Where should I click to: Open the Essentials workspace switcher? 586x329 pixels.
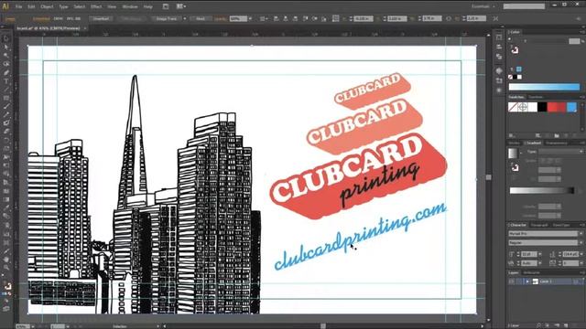coord(483,6)
